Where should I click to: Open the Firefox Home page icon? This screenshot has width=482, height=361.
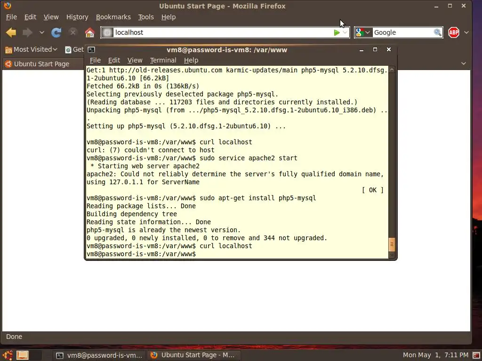[x=90, y=32]
